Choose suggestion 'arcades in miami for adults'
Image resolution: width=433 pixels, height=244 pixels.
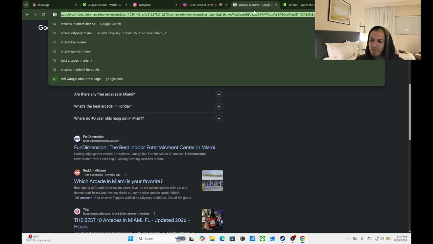(216, 69)
